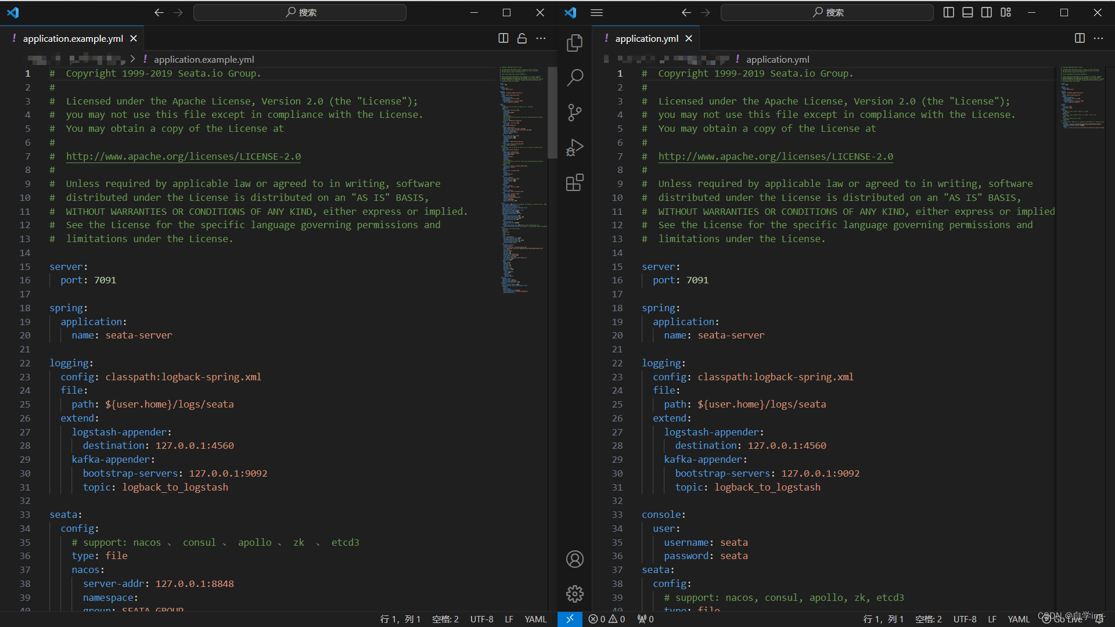Change UTF-8 encoding in right status bar

965,619
